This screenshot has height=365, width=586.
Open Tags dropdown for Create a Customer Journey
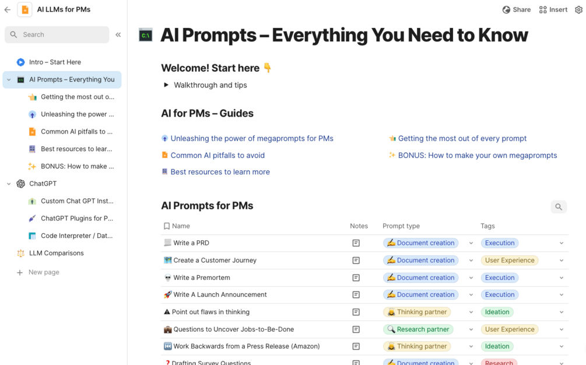click(561, 261)
